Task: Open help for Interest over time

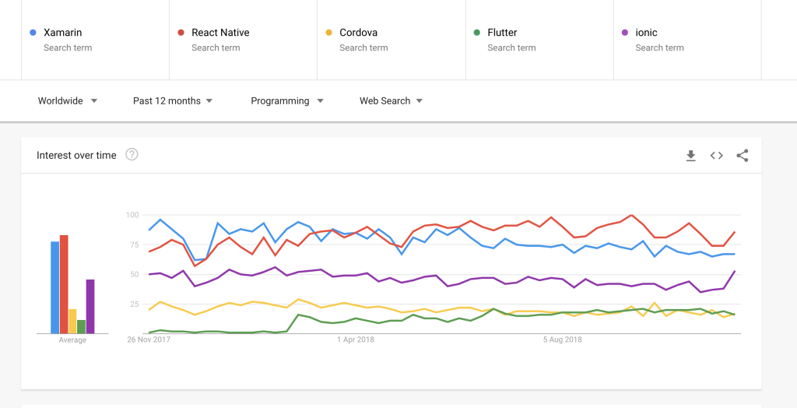Action: point(132,155)
